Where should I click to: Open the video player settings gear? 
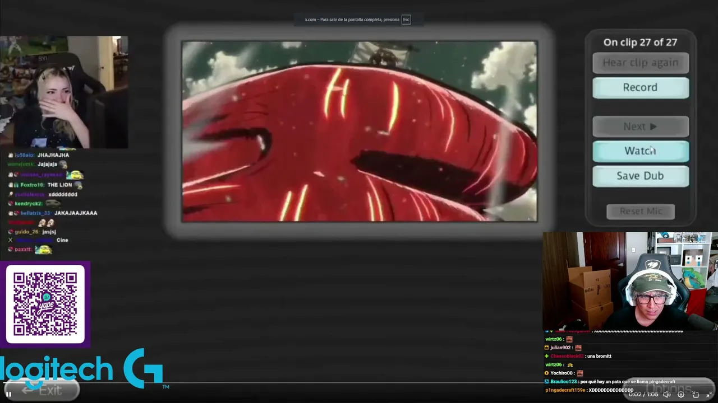pos(681,395)
